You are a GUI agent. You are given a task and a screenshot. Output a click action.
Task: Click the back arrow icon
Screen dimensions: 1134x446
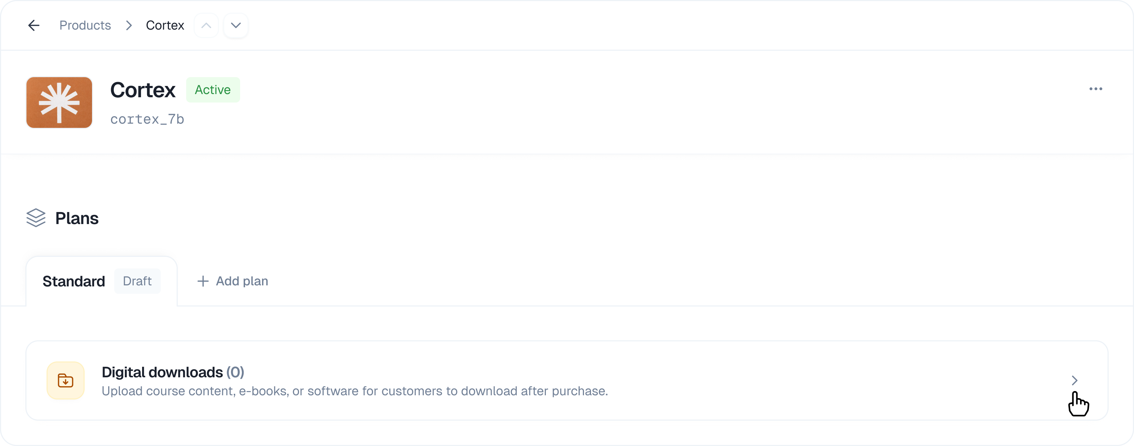[34, 25]
